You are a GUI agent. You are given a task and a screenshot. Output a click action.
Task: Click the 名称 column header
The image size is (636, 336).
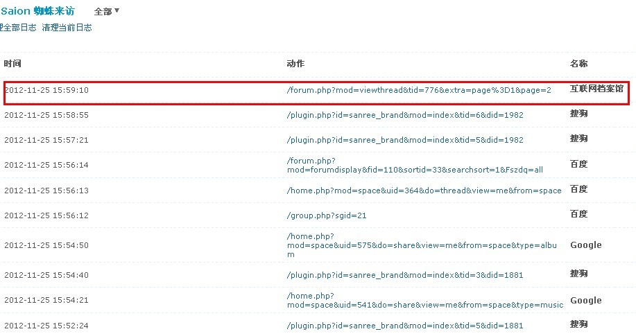tap(578, 64)
